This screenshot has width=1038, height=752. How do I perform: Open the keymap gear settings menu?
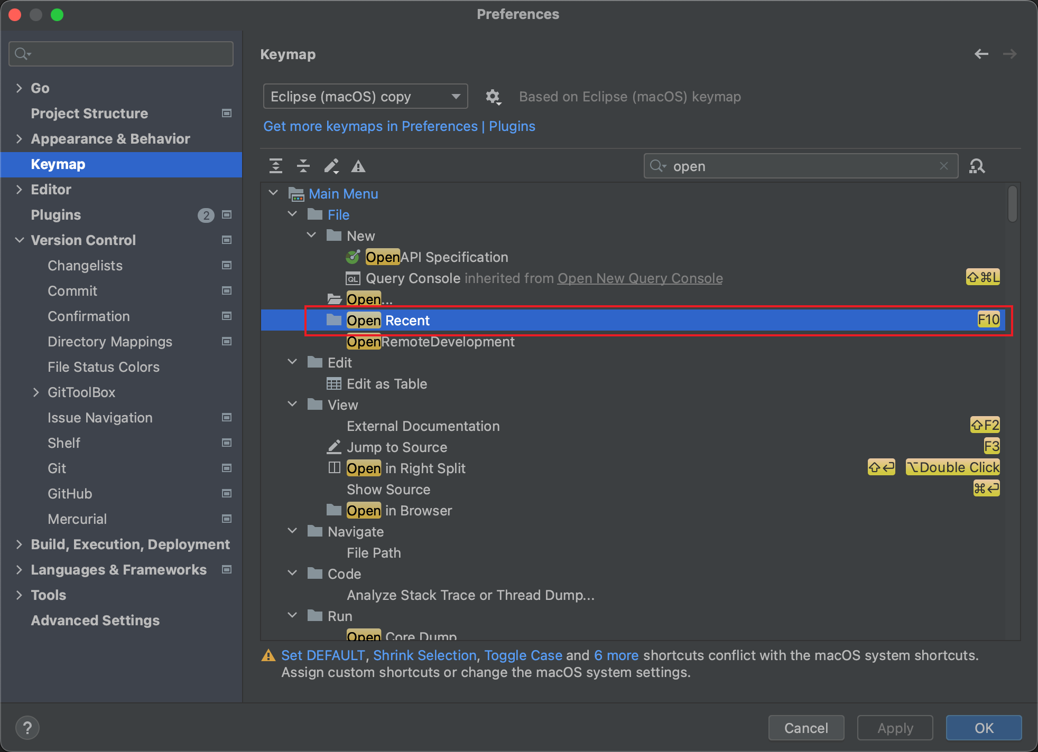493,97
